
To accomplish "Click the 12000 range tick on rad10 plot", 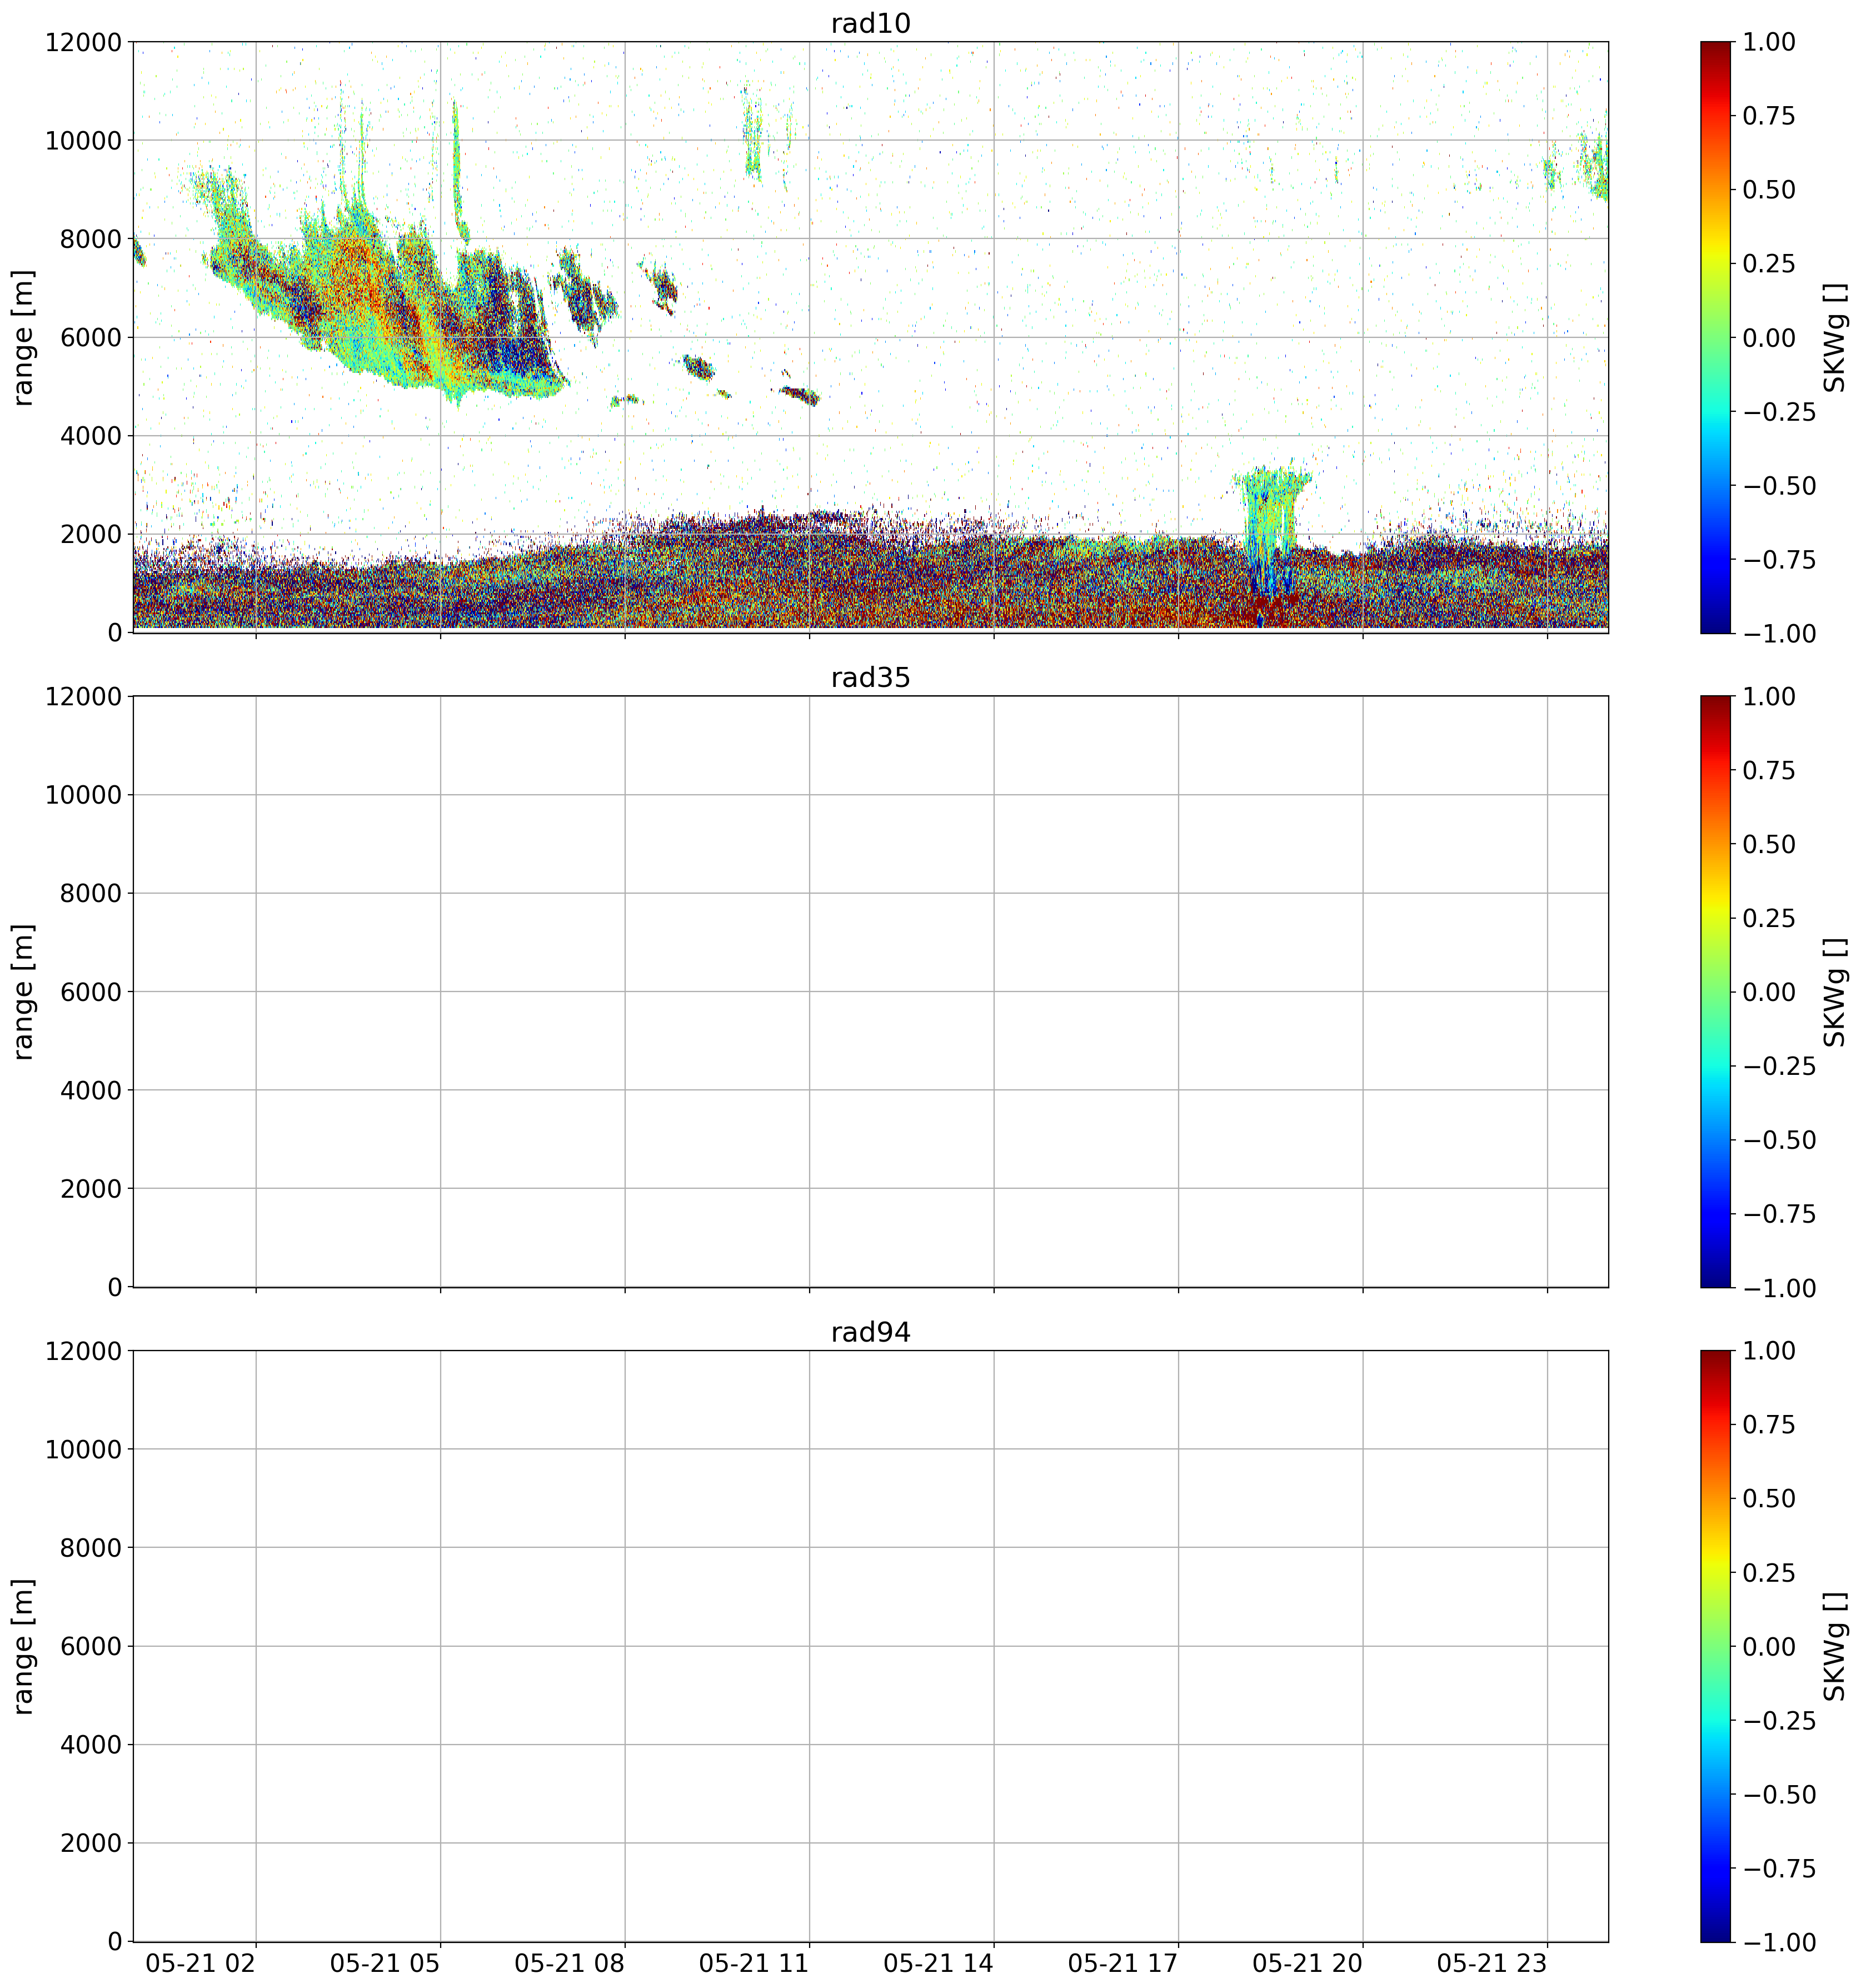I will click(x=83, y=42).
